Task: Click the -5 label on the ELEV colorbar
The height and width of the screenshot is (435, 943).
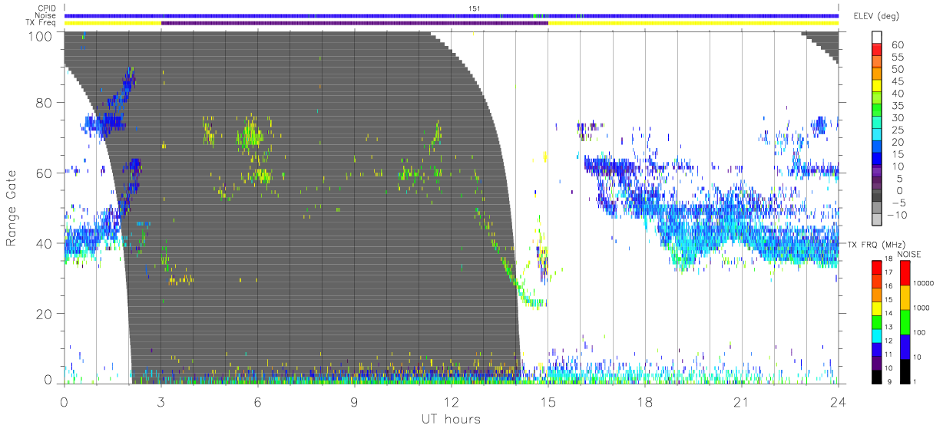Action: point(898,203)
